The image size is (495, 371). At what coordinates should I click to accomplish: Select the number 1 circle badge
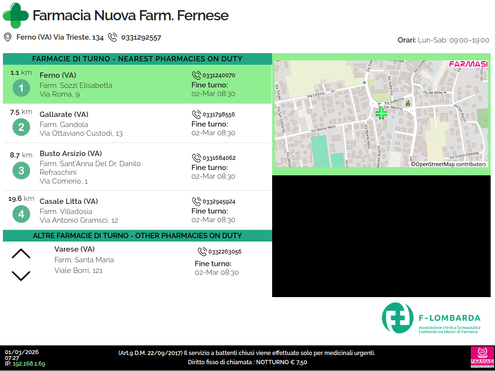click(x=21, y=88)
